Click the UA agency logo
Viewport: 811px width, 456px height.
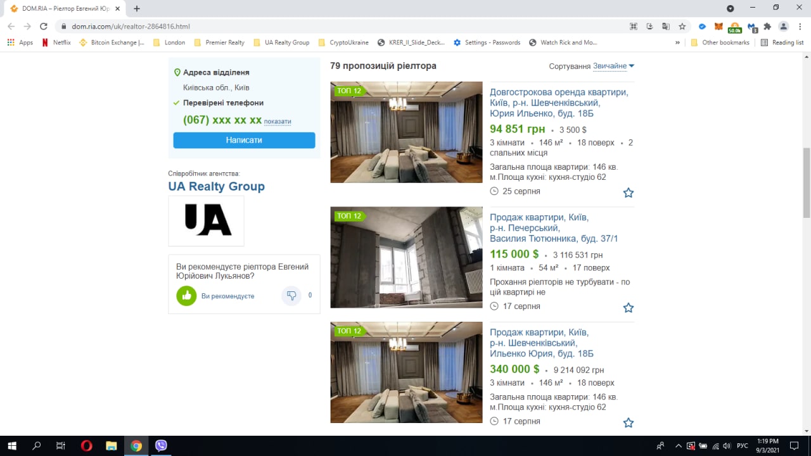click(206, 220)
